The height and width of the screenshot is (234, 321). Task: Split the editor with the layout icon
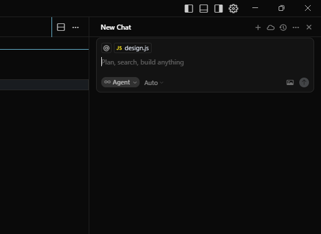pyautogui.click(x=61, y=27)
